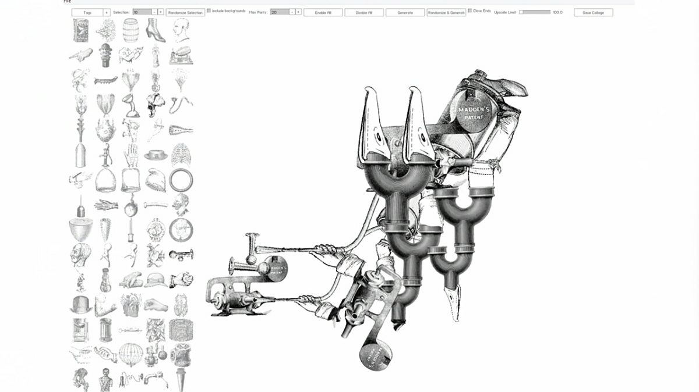Select the high-heeled boot image part
The image size is (699, 392).
click(x=156, y=30)
